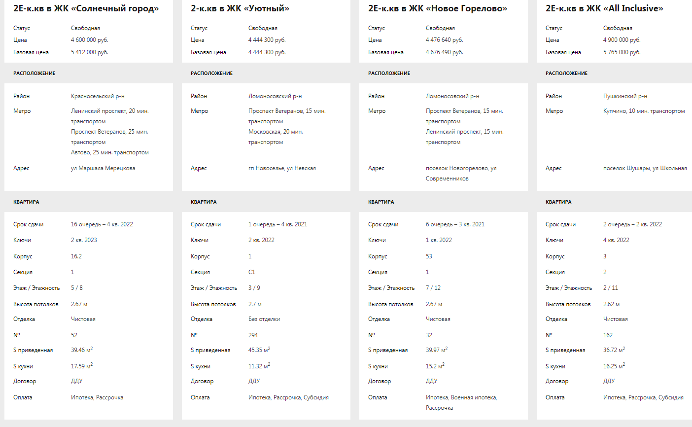This screenshot has width=692, height=427.
Task: Open the ЖК «Уютный» apartment title
Action: [240, 8]
